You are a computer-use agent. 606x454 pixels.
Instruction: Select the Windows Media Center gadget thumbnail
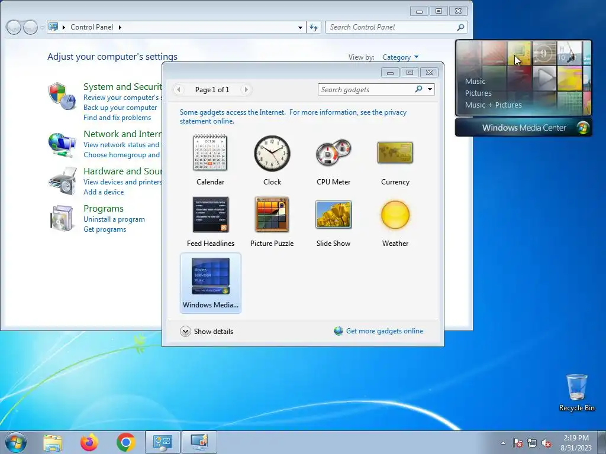211,277
